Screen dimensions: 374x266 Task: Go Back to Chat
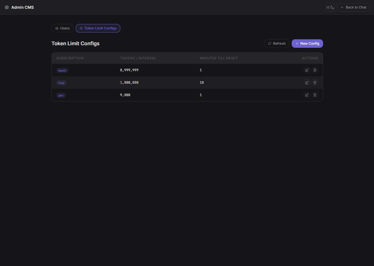353,7
